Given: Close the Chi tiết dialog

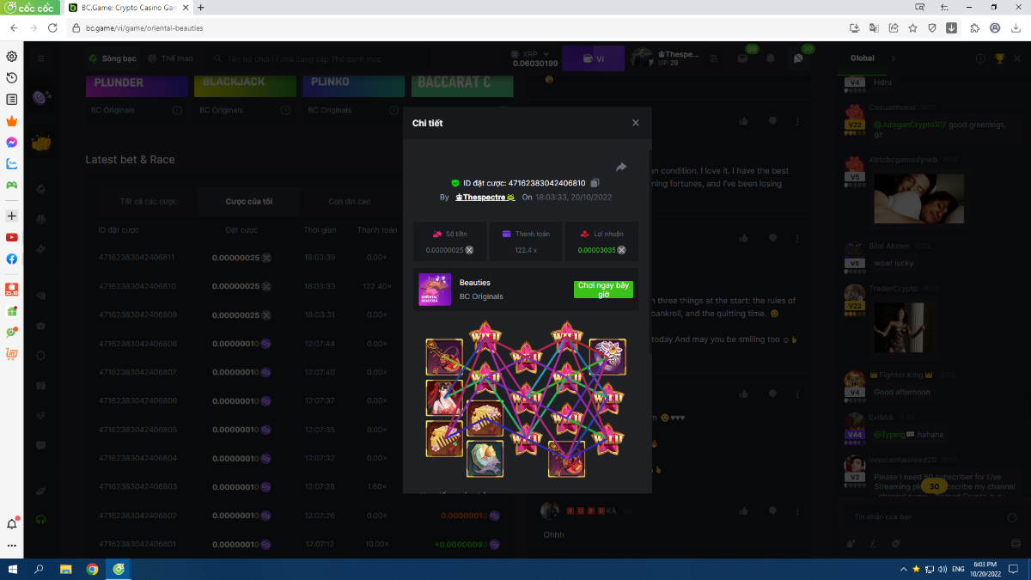Looking at the screenshot, I should click(x=636, y=123).
